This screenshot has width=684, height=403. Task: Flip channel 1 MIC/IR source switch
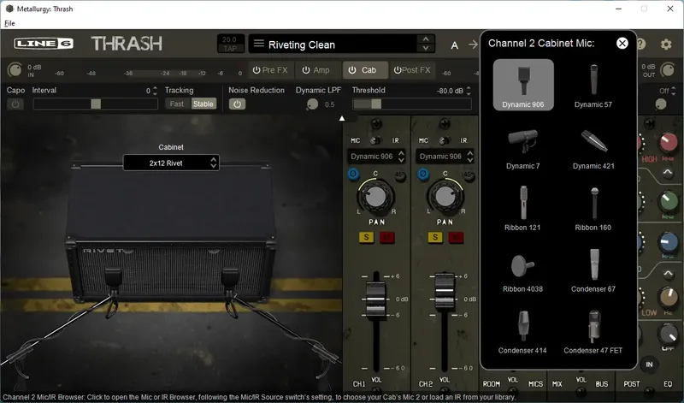[x=375, y=140]
